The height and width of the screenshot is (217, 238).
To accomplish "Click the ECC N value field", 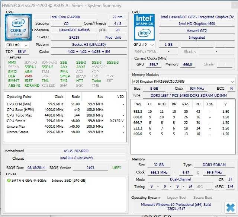I will tap(231, 89).
